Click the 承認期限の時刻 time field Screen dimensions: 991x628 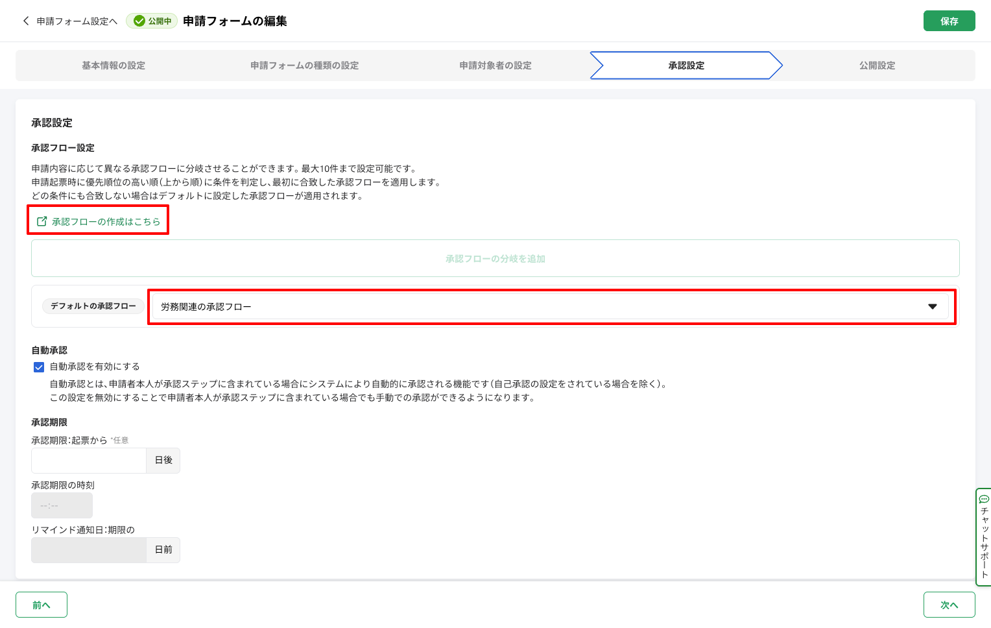[62, 505]
